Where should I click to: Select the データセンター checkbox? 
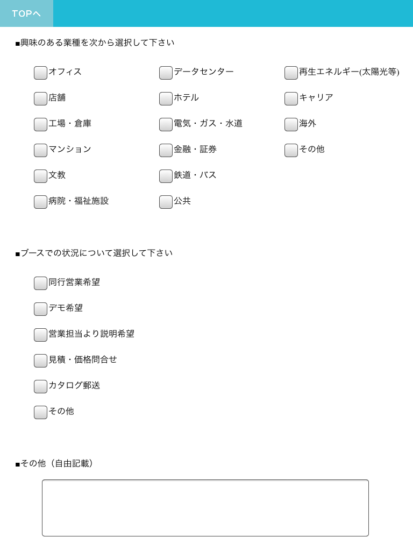pos(166,73)
